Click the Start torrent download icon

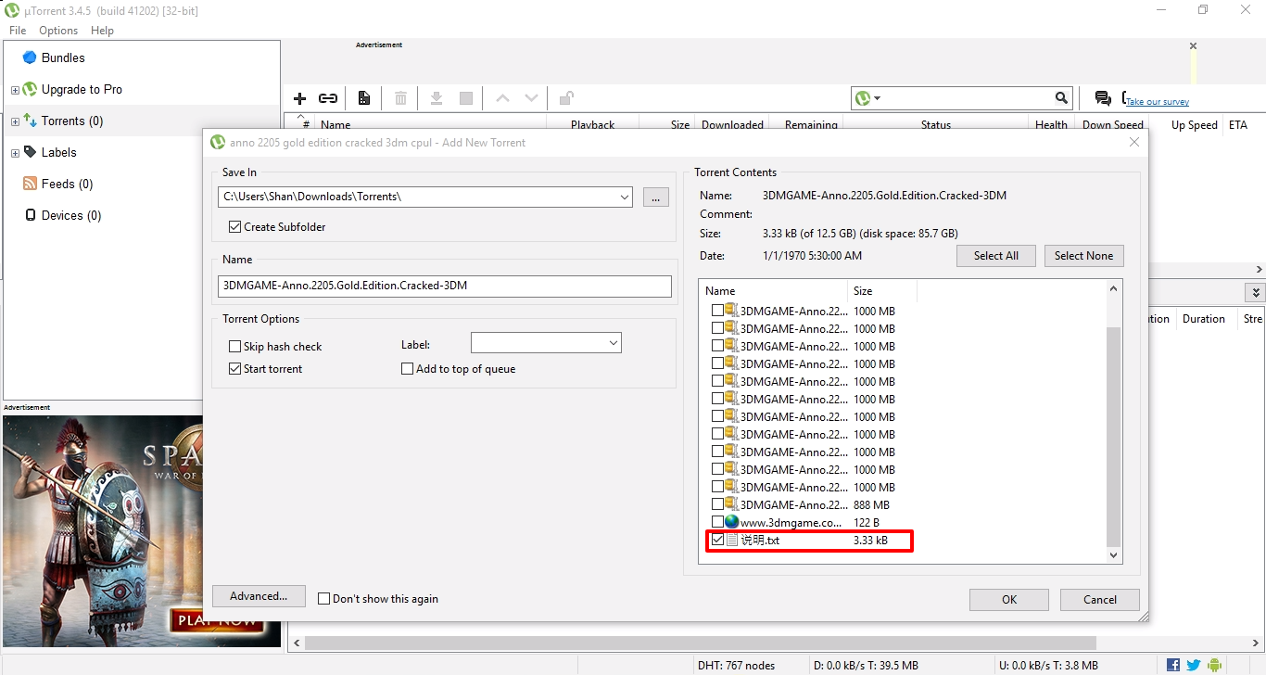tap(437, 98)
